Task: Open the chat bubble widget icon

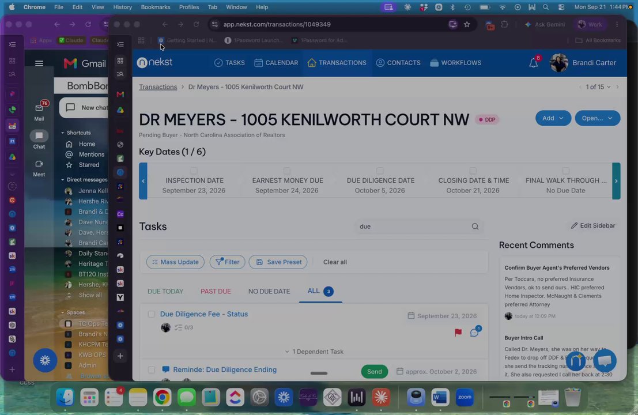Action: [605, 360]
